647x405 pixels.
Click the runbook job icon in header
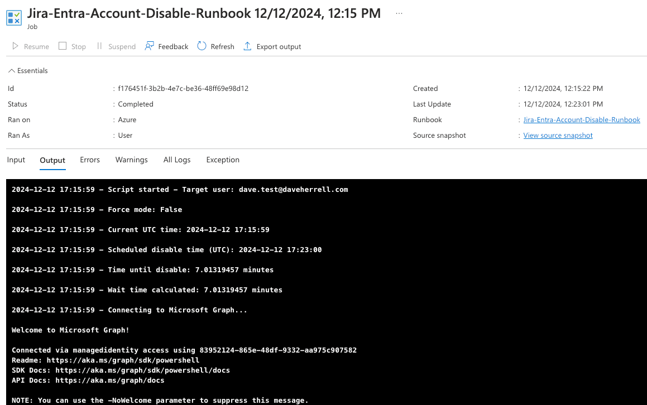coord(15,17)
